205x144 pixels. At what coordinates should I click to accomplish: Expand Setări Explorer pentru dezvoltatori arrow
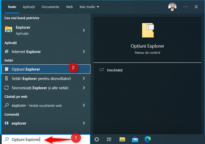pyautogui.click(x=84, y=78)
